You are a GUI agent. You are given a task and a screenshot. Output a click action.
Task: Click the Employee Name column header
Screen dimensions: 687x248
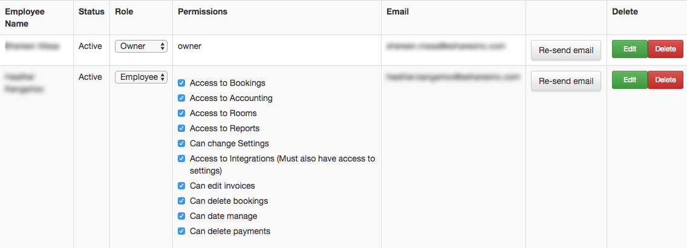(25, 18)
